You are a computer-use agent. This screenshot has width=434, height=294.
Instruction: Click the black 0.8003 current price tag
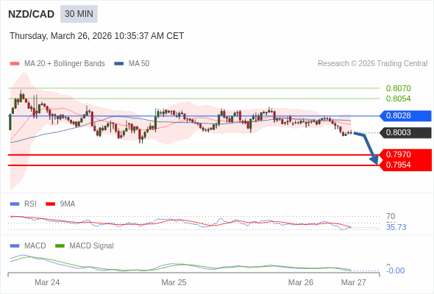[x=405, y=133]
